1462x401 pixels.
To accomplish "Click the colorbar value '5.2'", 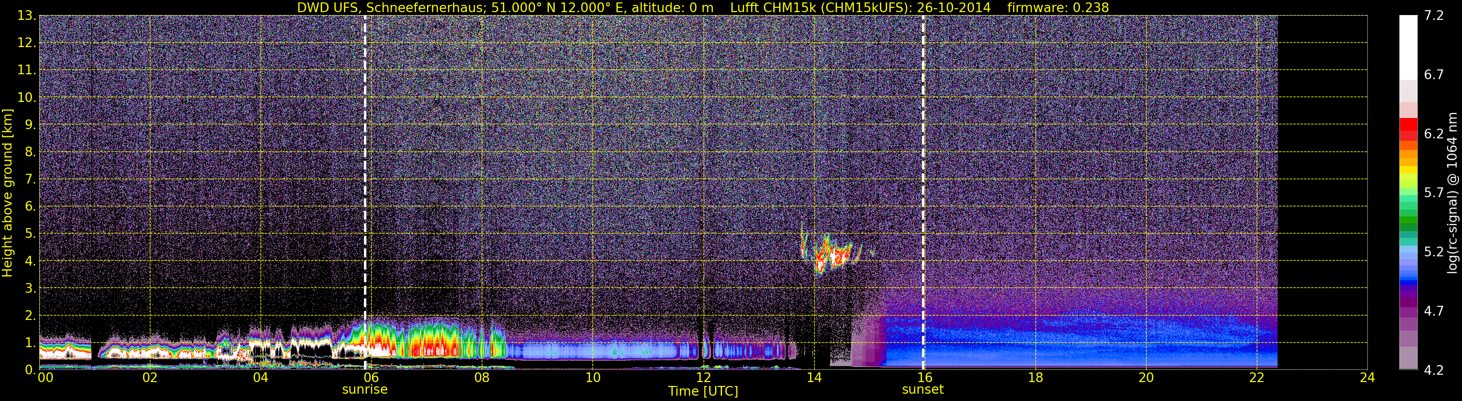I will (x=1434, y=252).
